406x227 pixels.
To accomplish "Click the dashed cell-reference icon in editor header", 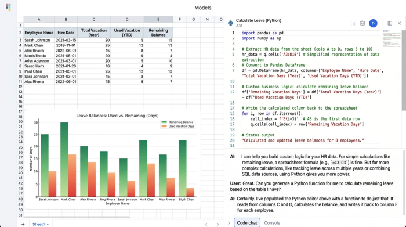I will click(x=353, y=24).
